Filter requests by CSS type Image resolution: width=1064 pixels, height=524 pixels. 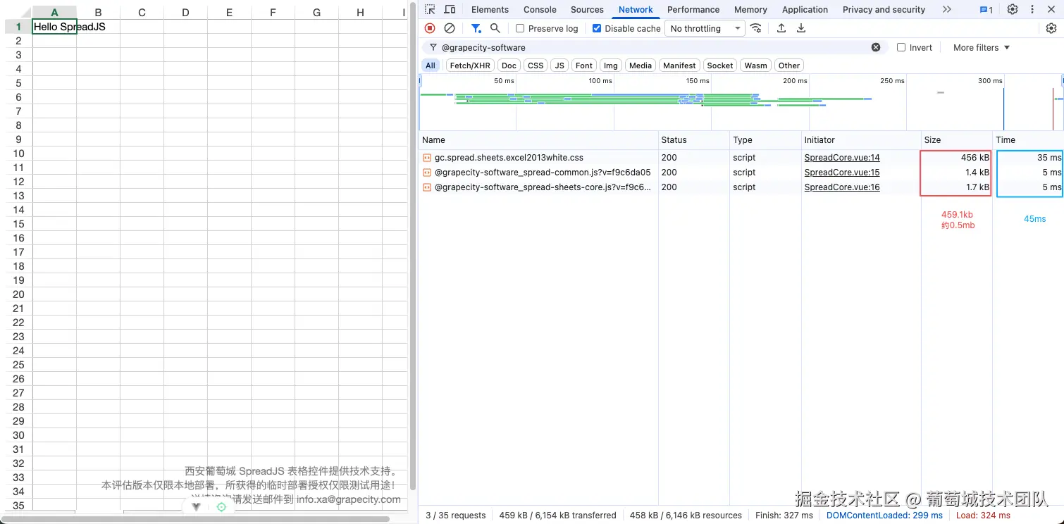[x=536, y=65]
